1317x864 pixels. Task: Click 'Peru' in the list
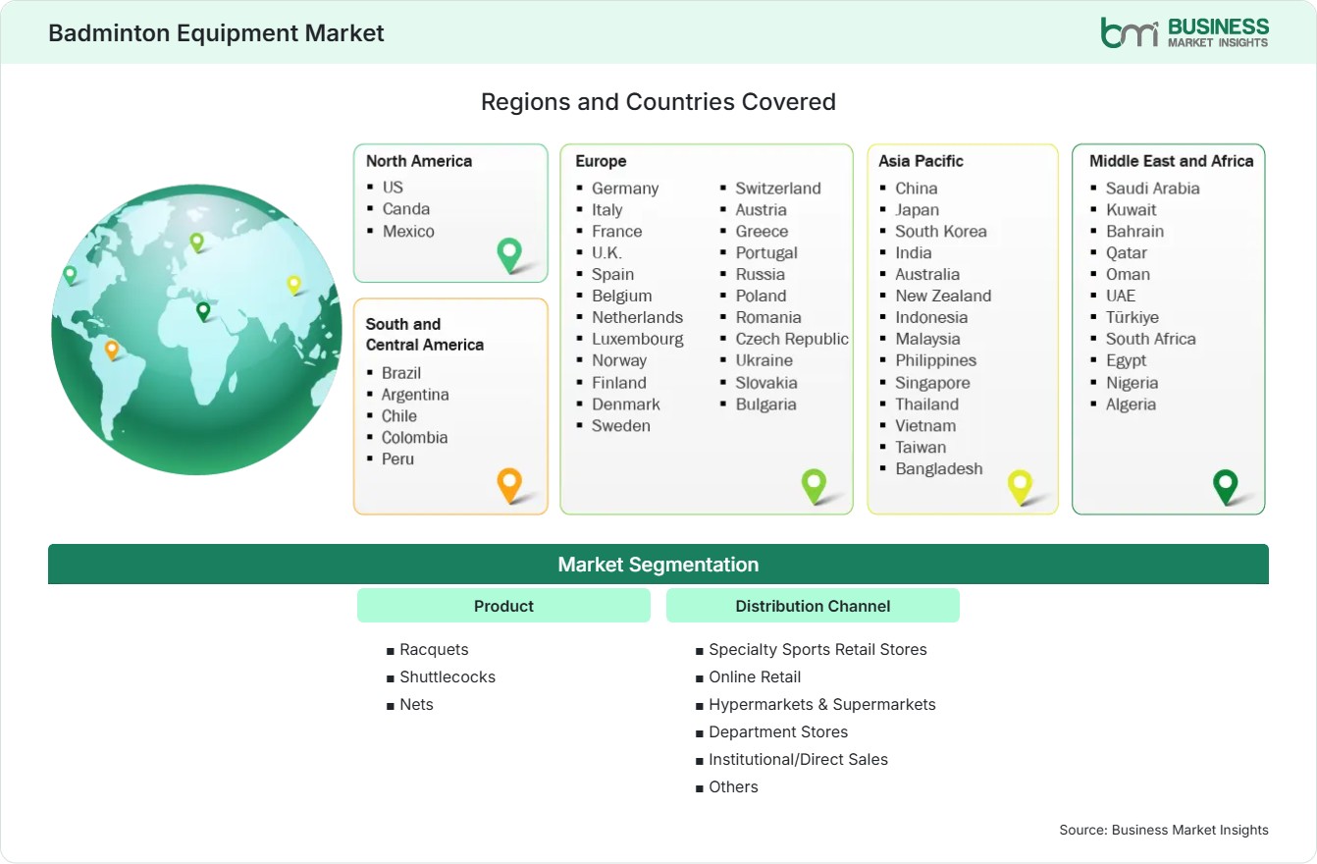[397, 459]
